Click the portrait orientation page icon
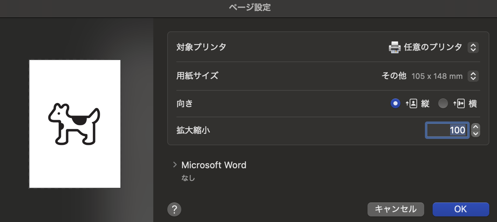The height and width of the screenshot is (222, 497). [411, 104]
